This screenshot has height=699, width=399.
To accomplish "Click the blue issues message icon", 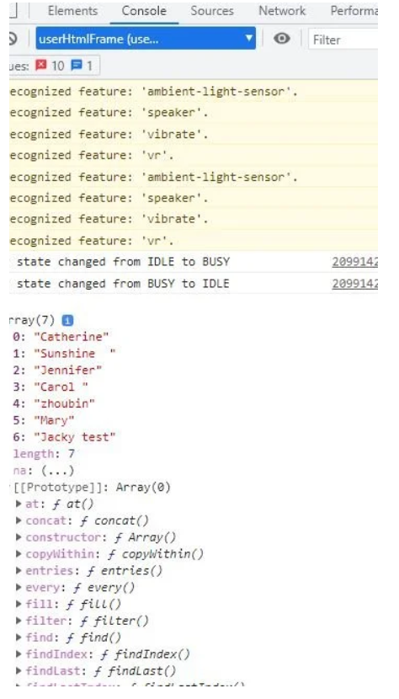I will 77,66.
